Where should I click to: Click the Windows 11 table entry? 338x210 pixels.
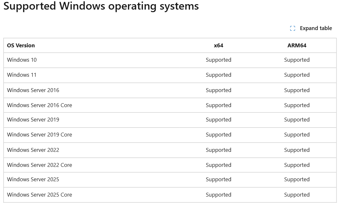point(21,75)
